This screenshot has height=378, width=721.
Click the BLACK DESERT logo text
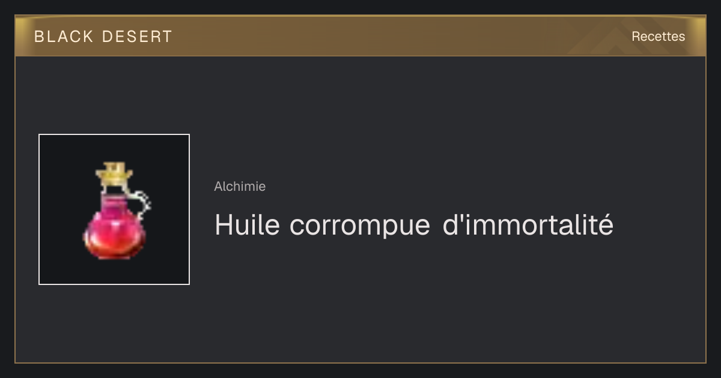click(x=103, y=37)
